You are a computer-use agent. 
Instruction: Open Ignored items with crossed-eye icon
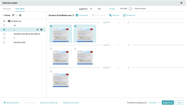(x=5, y=103)
